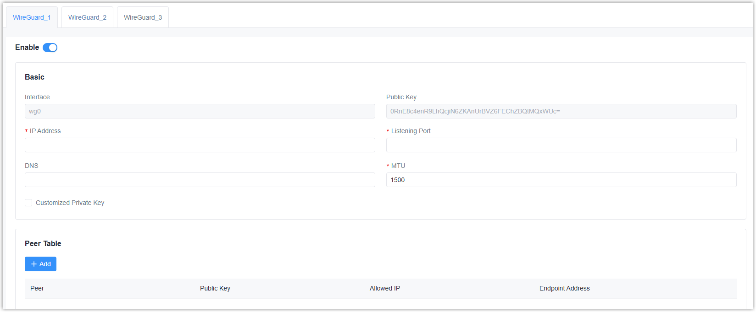Click the greyed-out Public Key field
Image resolution: width=756 pixels, height=312 pixels.
tap(561, 111)
